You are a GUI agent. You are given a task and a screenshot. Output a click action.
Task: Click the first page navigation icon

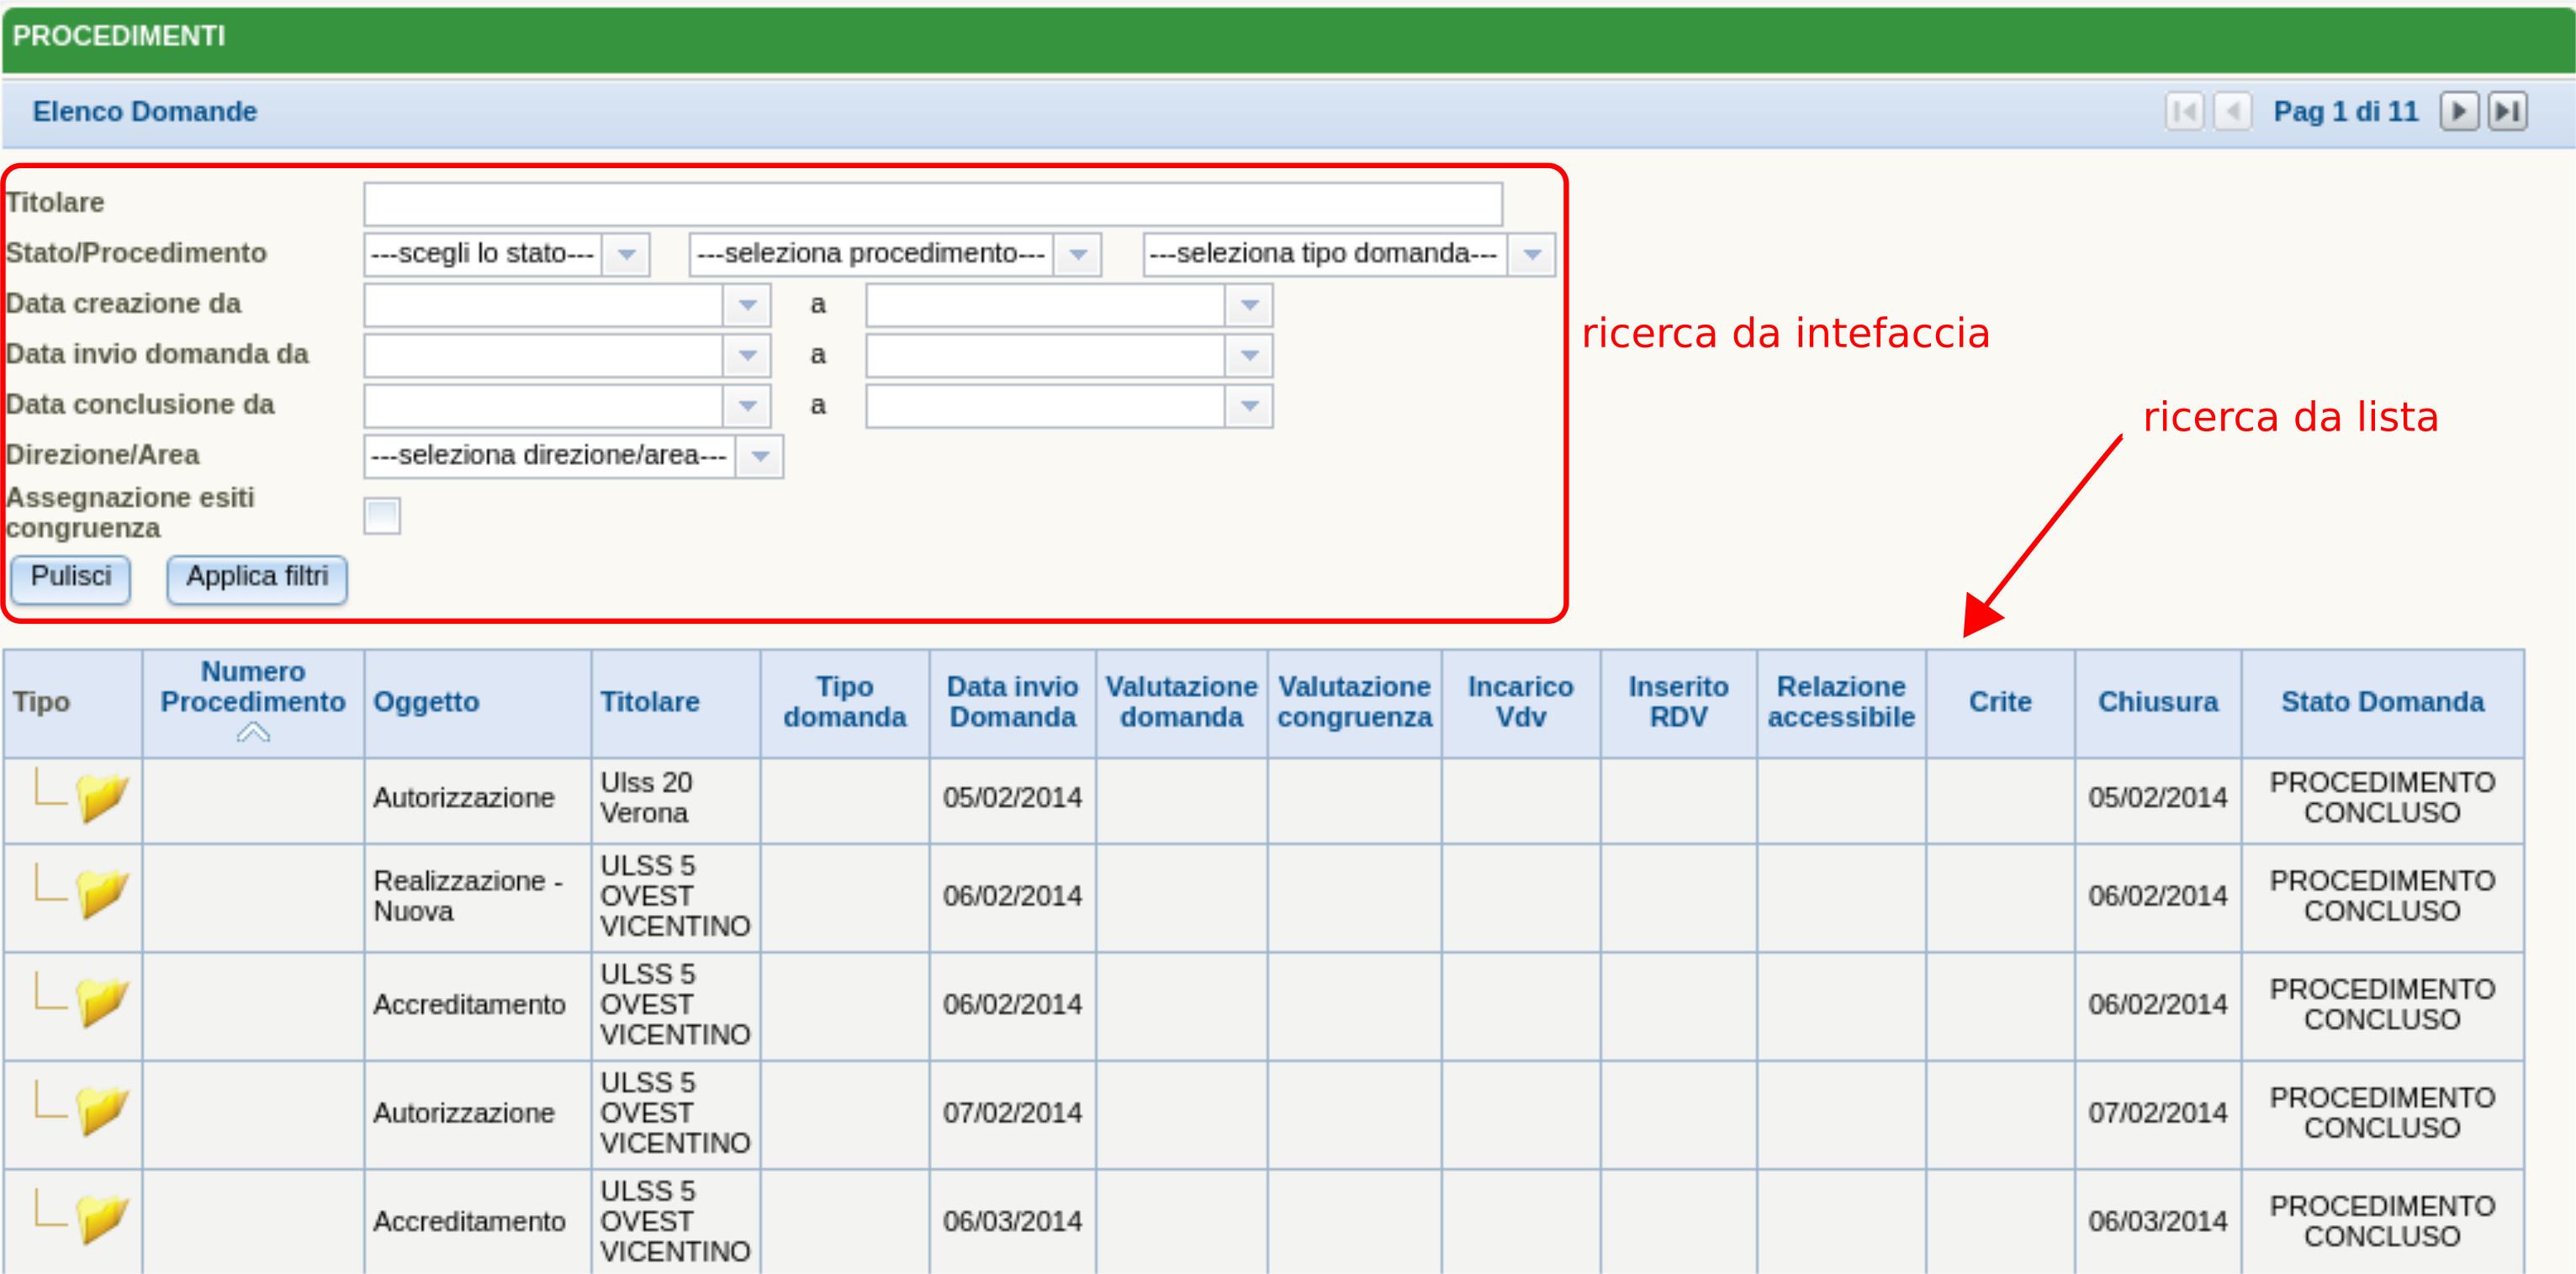click(x=2184, y=111)
